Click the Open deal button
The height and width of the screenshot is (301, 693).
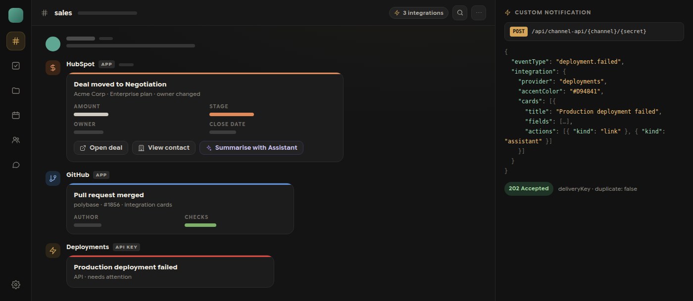[101, 148]
